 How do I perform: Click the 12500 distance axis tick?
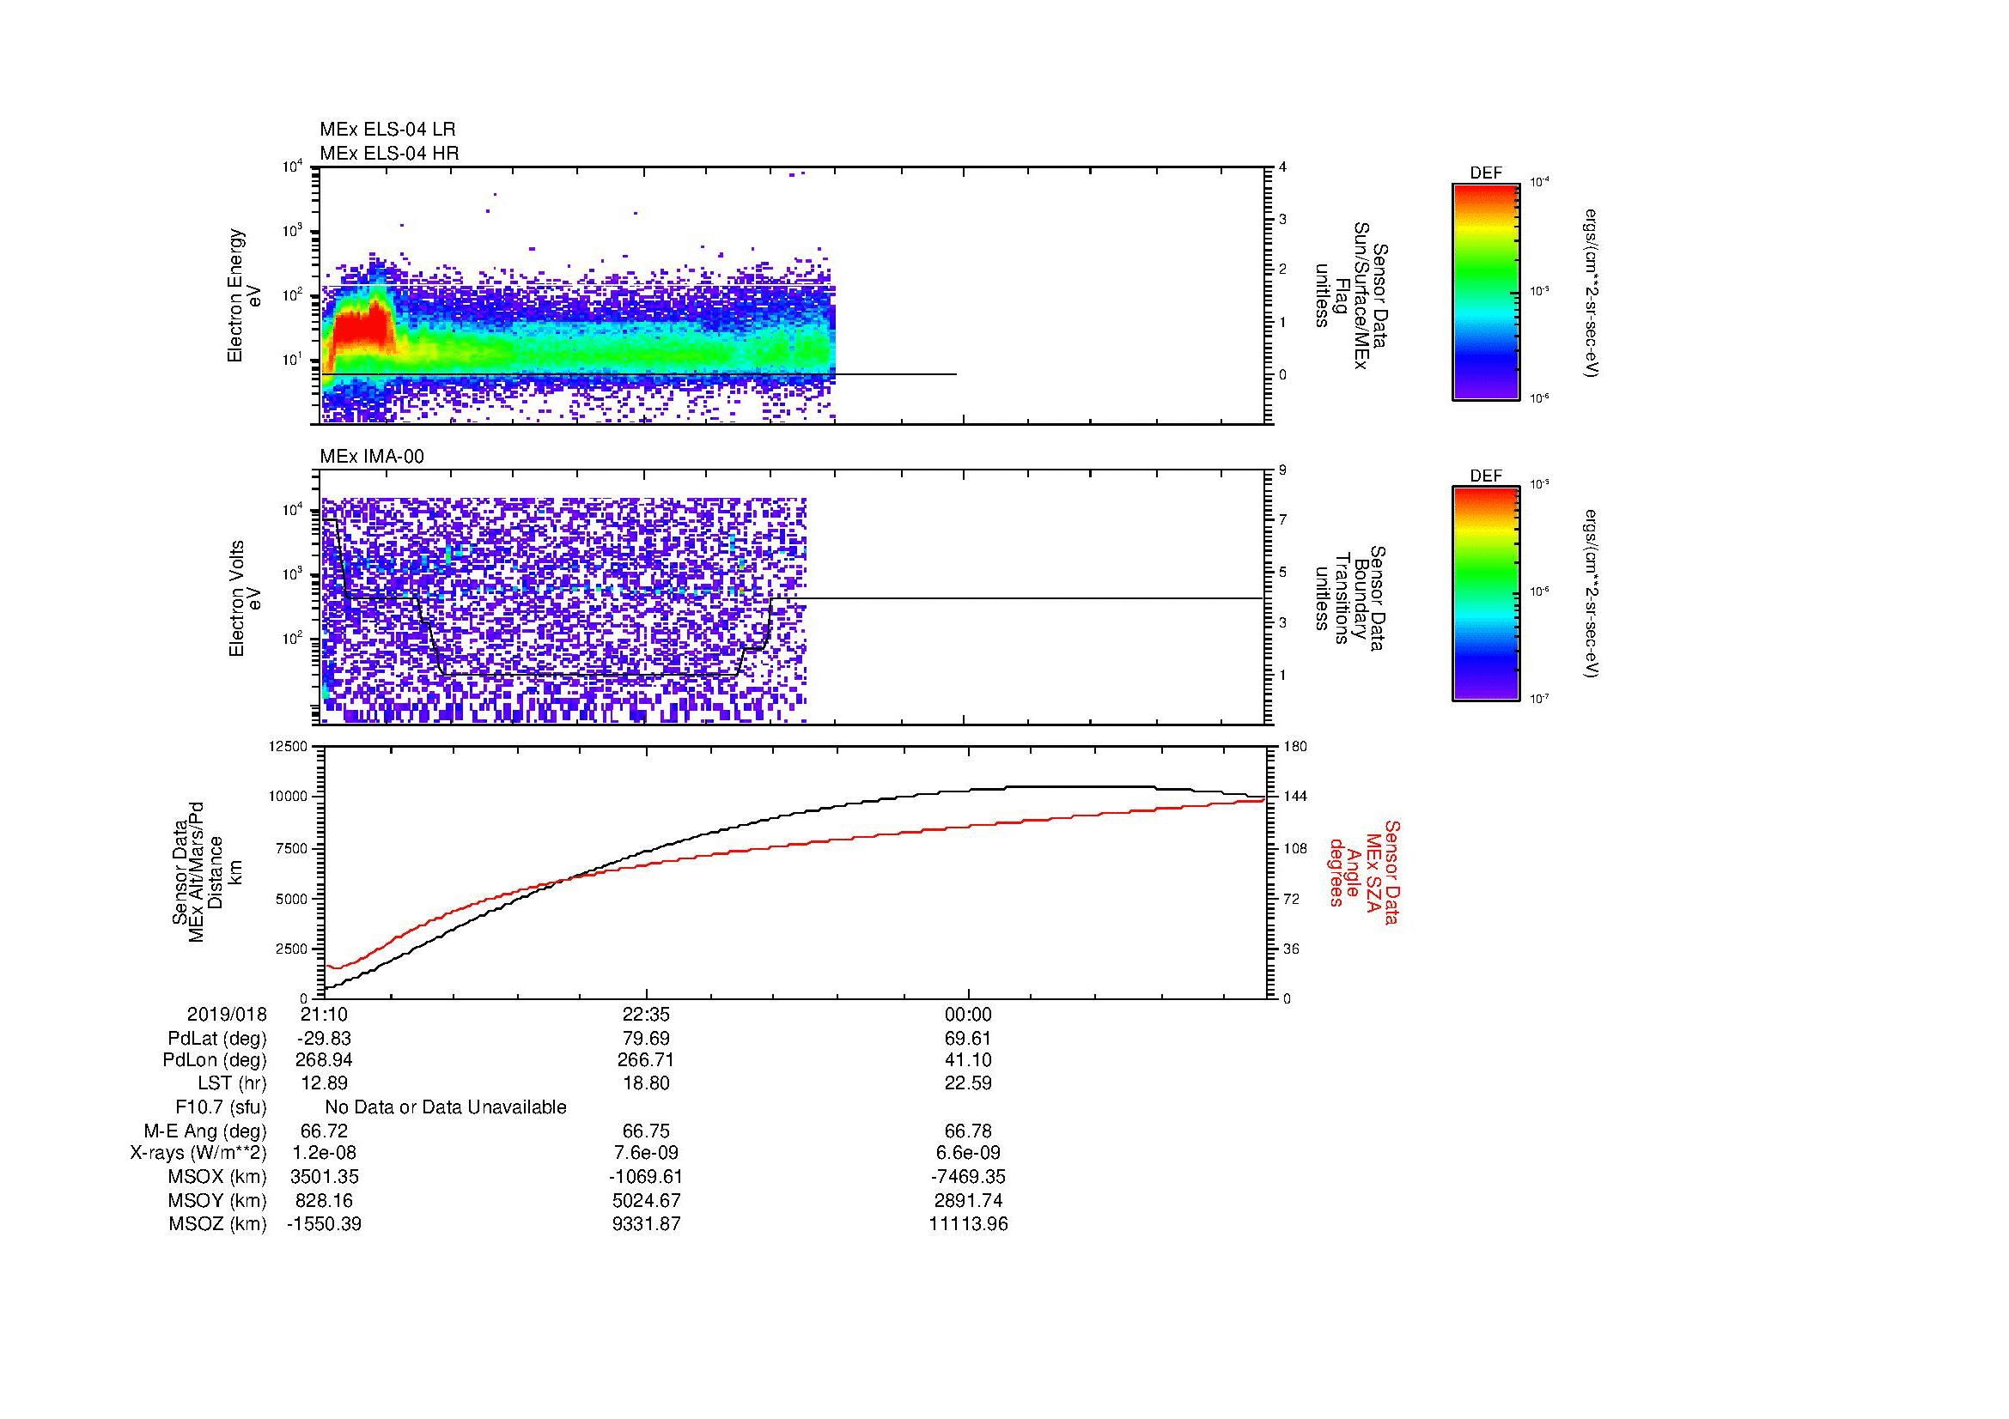click(x=289, y=746)
